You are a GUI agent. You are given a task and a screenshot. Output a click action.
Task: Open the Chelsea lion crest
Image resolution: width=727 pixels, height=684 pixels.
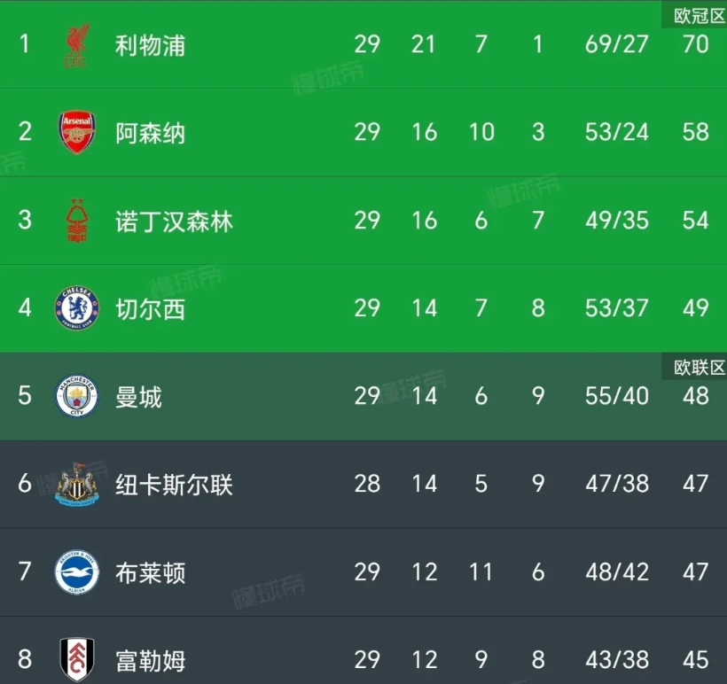[77, 307]
